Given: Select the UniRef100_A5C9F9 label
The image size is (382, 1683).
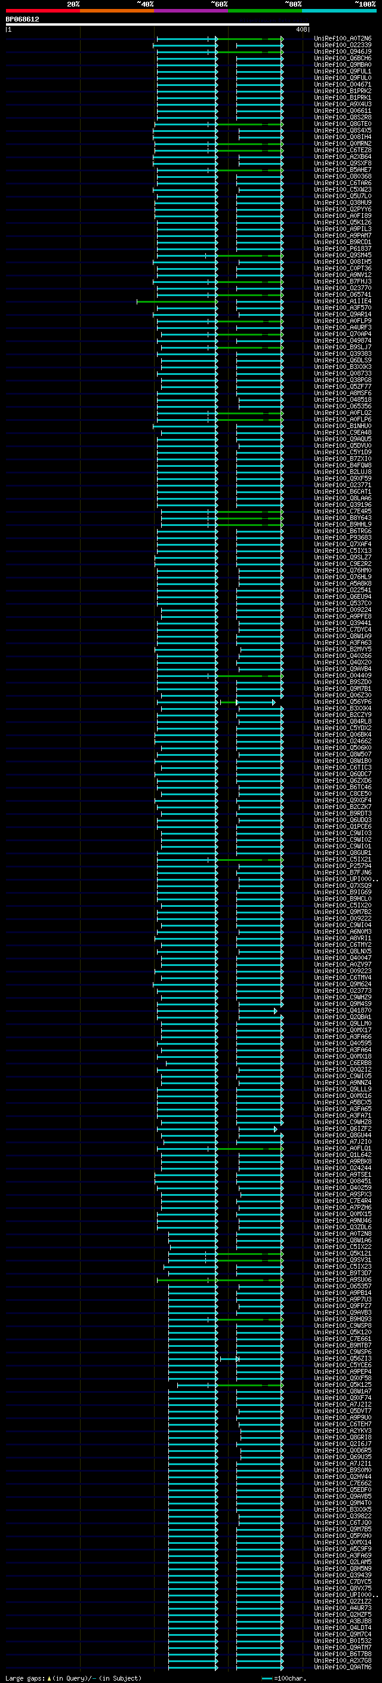Looking at the screenshot, I should [343, 1549].
